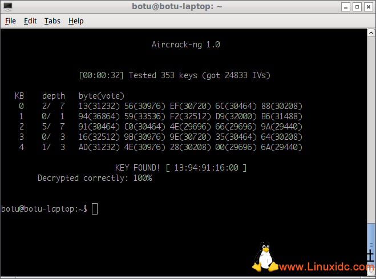Open the File menu
376x279 pixels.
10,21
